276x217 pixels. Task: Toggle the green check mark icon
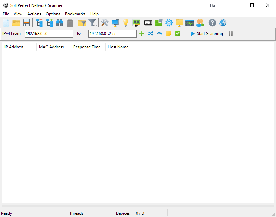pos(178,33)
